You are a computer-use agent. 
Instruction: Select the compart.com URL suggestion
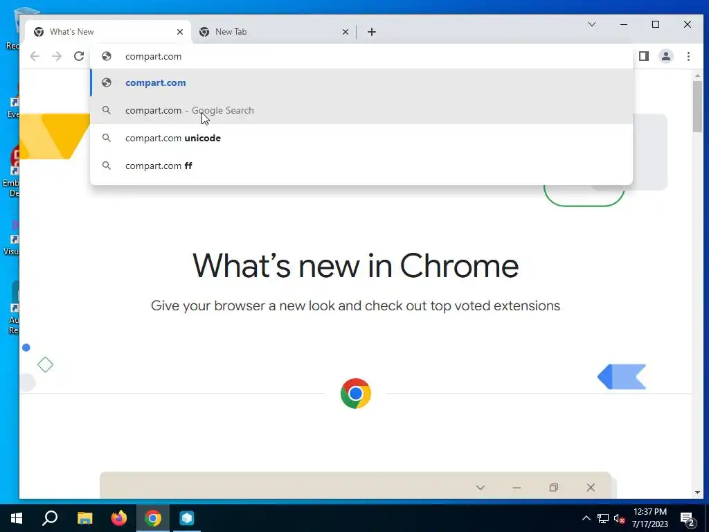pos(361,83)
